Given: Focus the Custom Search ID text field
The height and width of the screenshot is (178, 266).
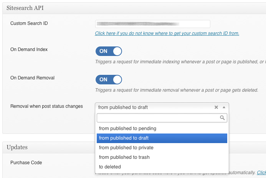Looking at the screenshot, I should tap(152, 24).
